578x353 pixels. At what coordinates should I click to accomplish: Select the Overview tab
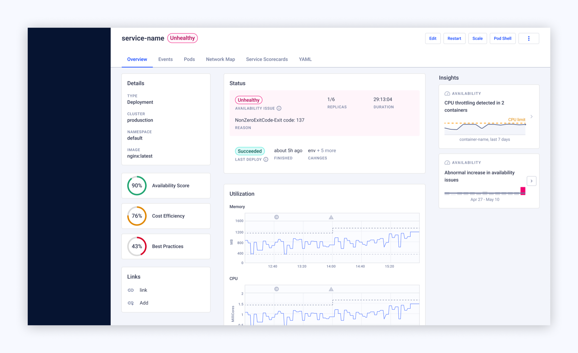pos(137,59)
